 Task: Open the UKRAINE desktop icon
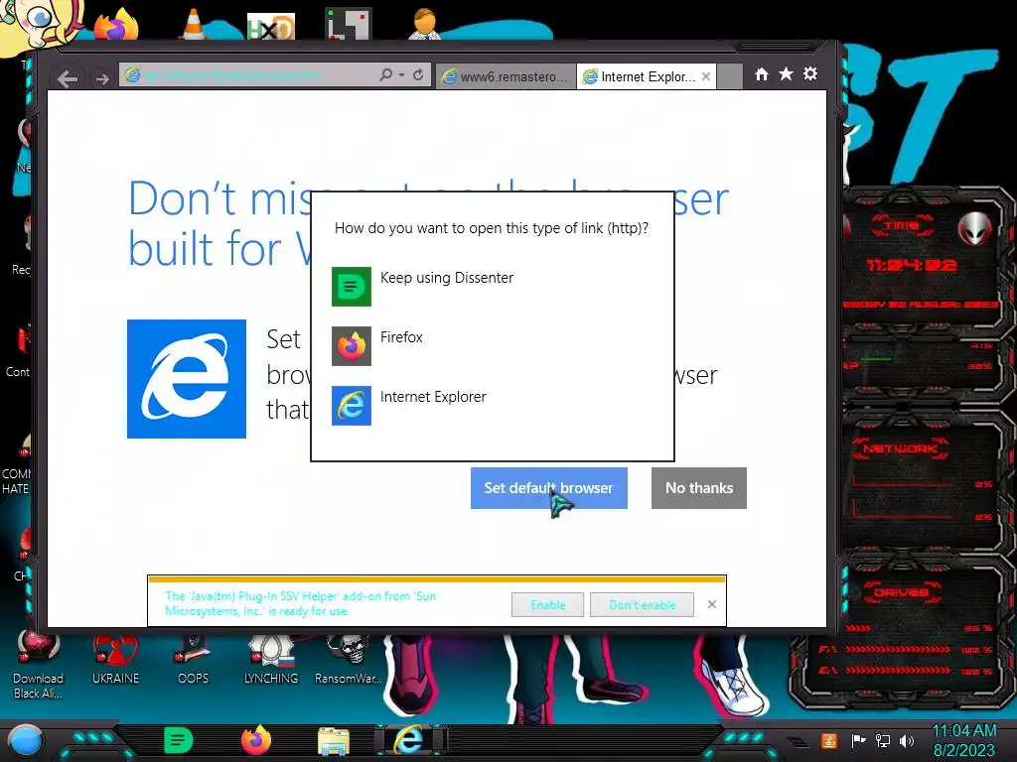(115, 660)
